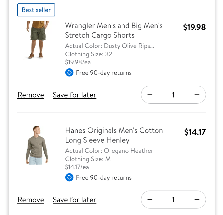The width and height of the screenshot is (223, 215).
Task: Click the Best seller badge
Action: [x=36, y=10]
